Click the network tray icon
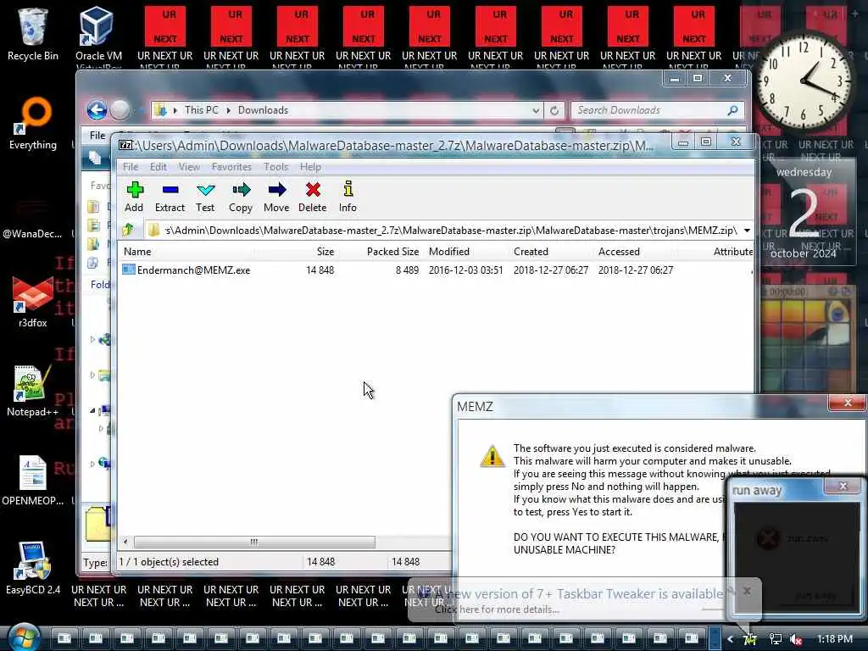The width and height of the screenshot is (868, 651). coord(776,639)
